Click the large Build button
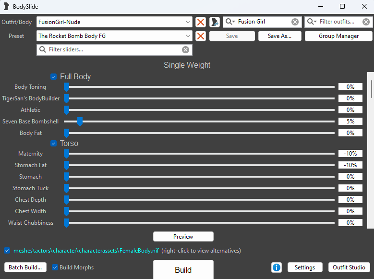 (x=183, y=270)
